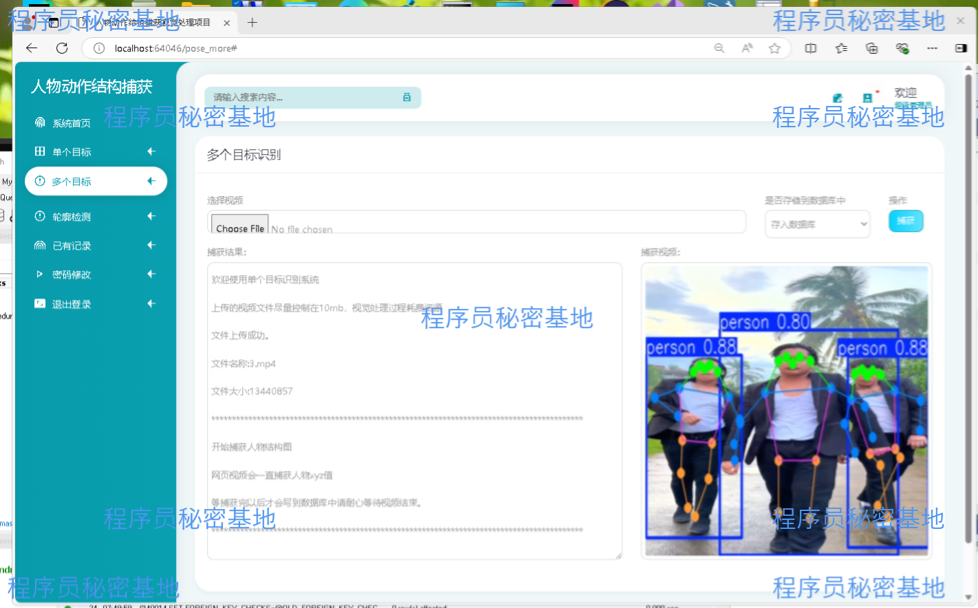Click the 是否存储到数据库中 label
Image resolution: width=978 pixels, height=608 pixels.
[x=805, y=200]
